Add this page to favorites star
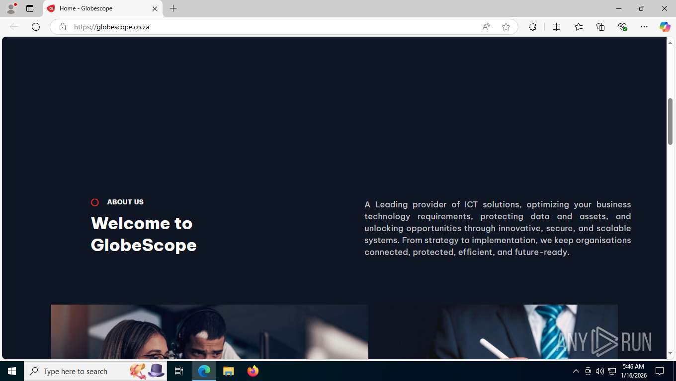The image size is (676, 381). (506, 27)
